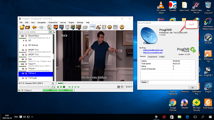Expand the back arrow history dropdown
Screen dimensions: 214x120
tap(38, 27)
